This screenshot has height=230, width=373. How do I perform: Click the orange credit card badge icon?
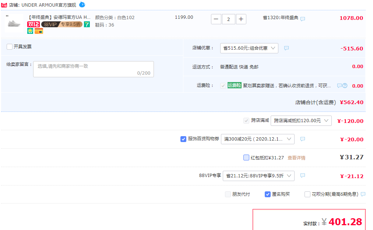[x=39, y=31]
